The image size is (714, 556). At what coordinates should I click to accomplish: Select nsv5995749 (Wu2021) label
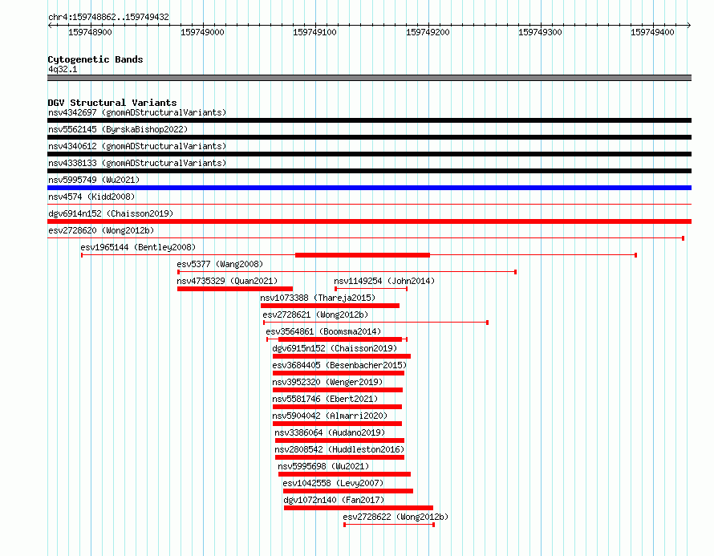(94, 180)
